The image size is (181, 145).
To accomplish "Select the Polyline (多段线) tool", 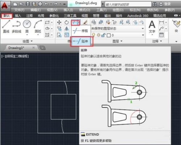I will 17,27.
